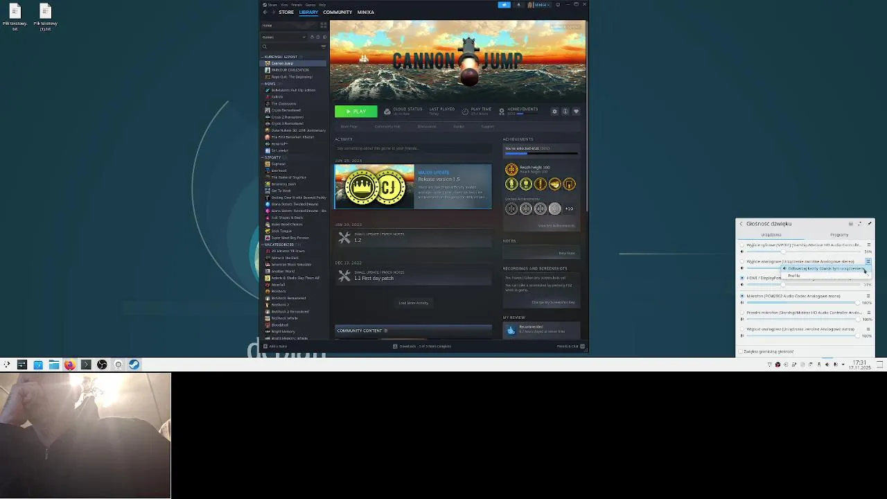Image resolution: width=887 pixels, height=499 pixels.
Task: Select the LIBRARY tab
Action: 308,12
